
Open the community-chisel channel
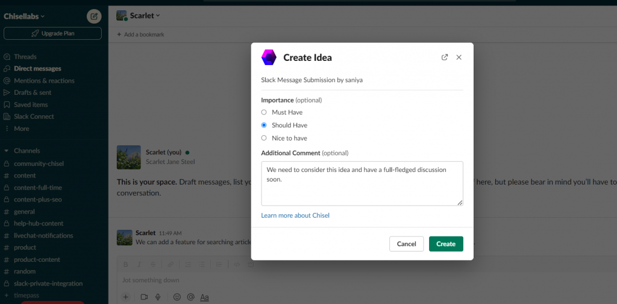[x=39, y=163]
